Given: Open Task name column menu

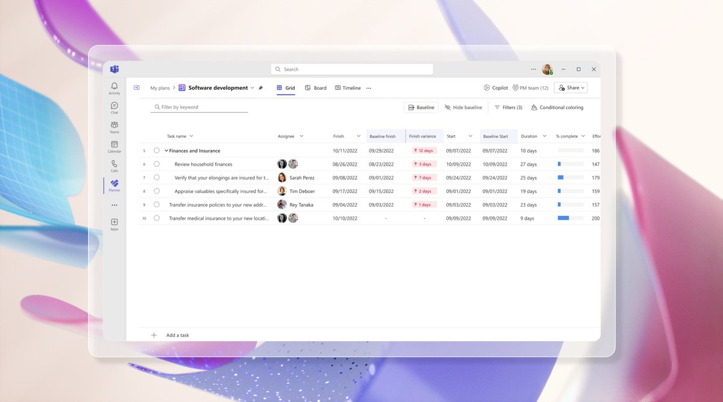Looking at the screenshot, I should (192, 136).
